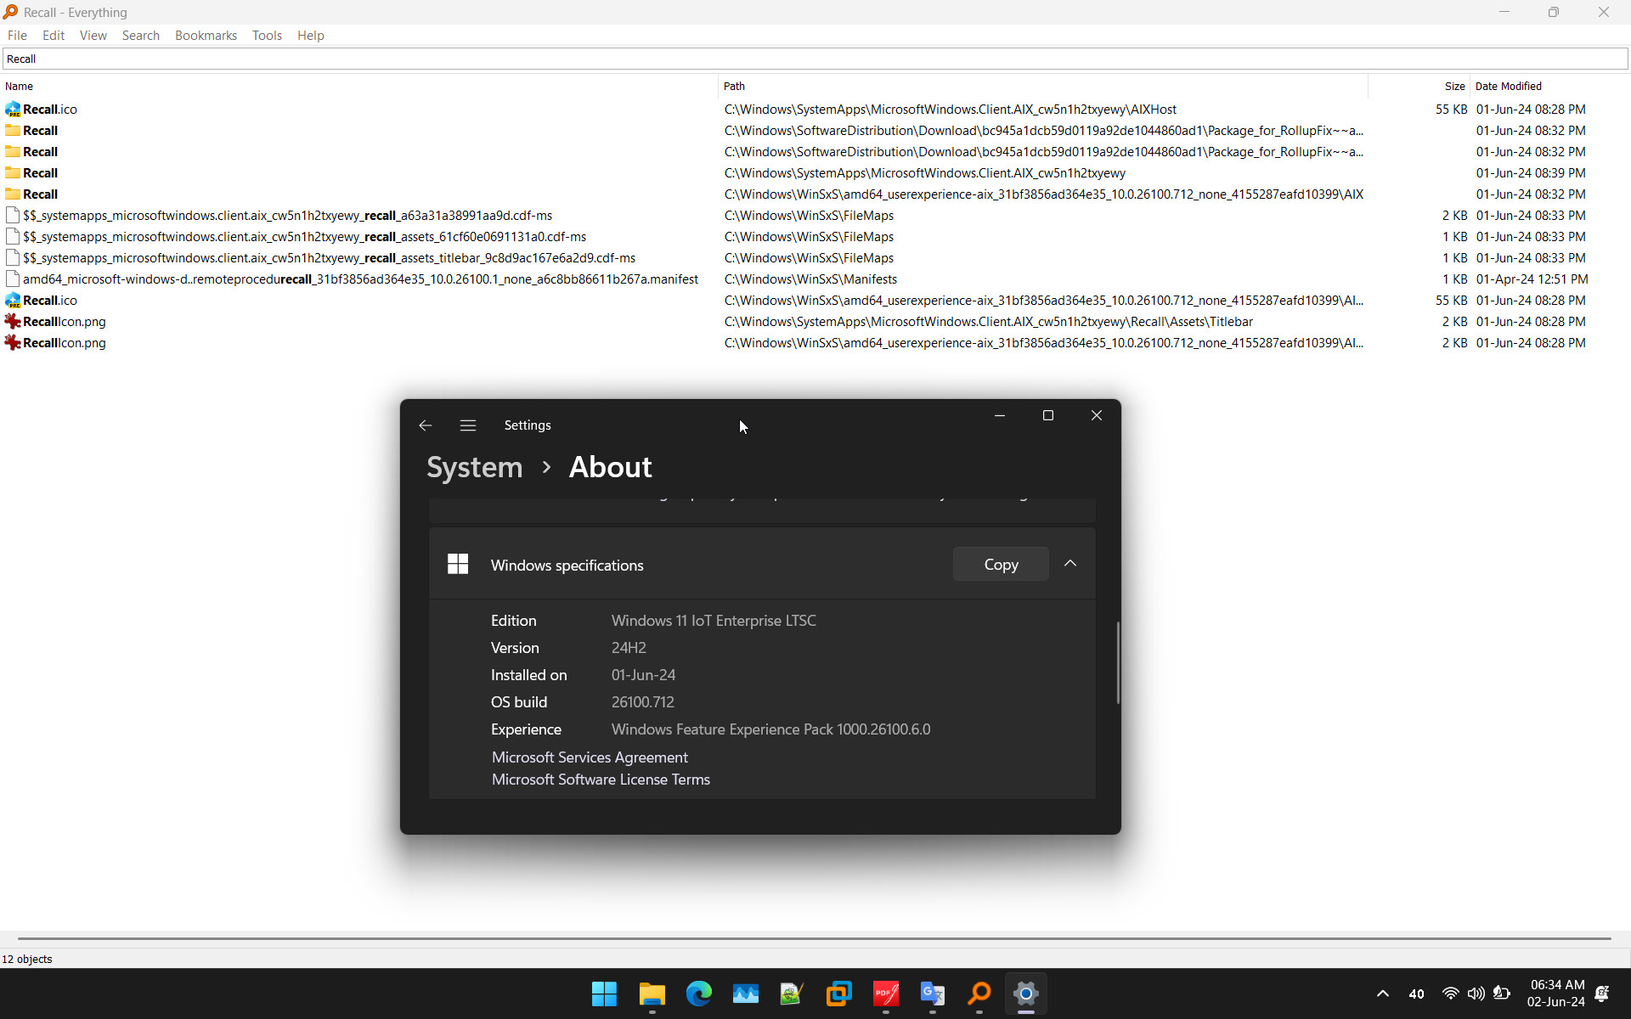Open the Tools menu in Everything
This screenshot has height=1019, width=1631.
coord(267,36)
